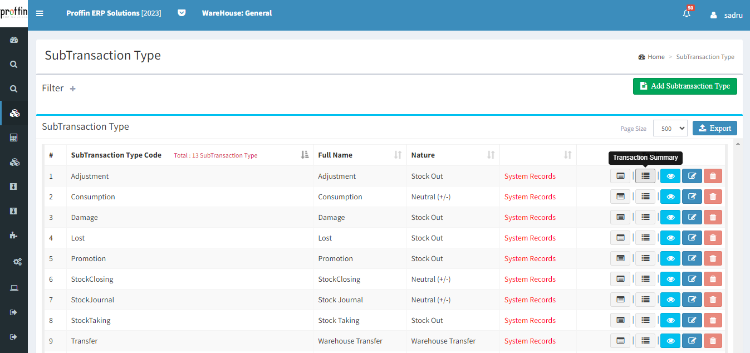Image resolution: width=750 pixels, height=353 pixels.
Task: Open the gears settings icon in the sidebar
Action: pyautogui.click(x=17, y=262)
